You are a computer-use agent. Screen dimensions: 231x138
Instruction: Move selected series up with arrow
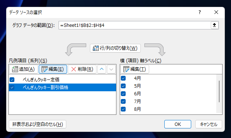coord(102,69)
